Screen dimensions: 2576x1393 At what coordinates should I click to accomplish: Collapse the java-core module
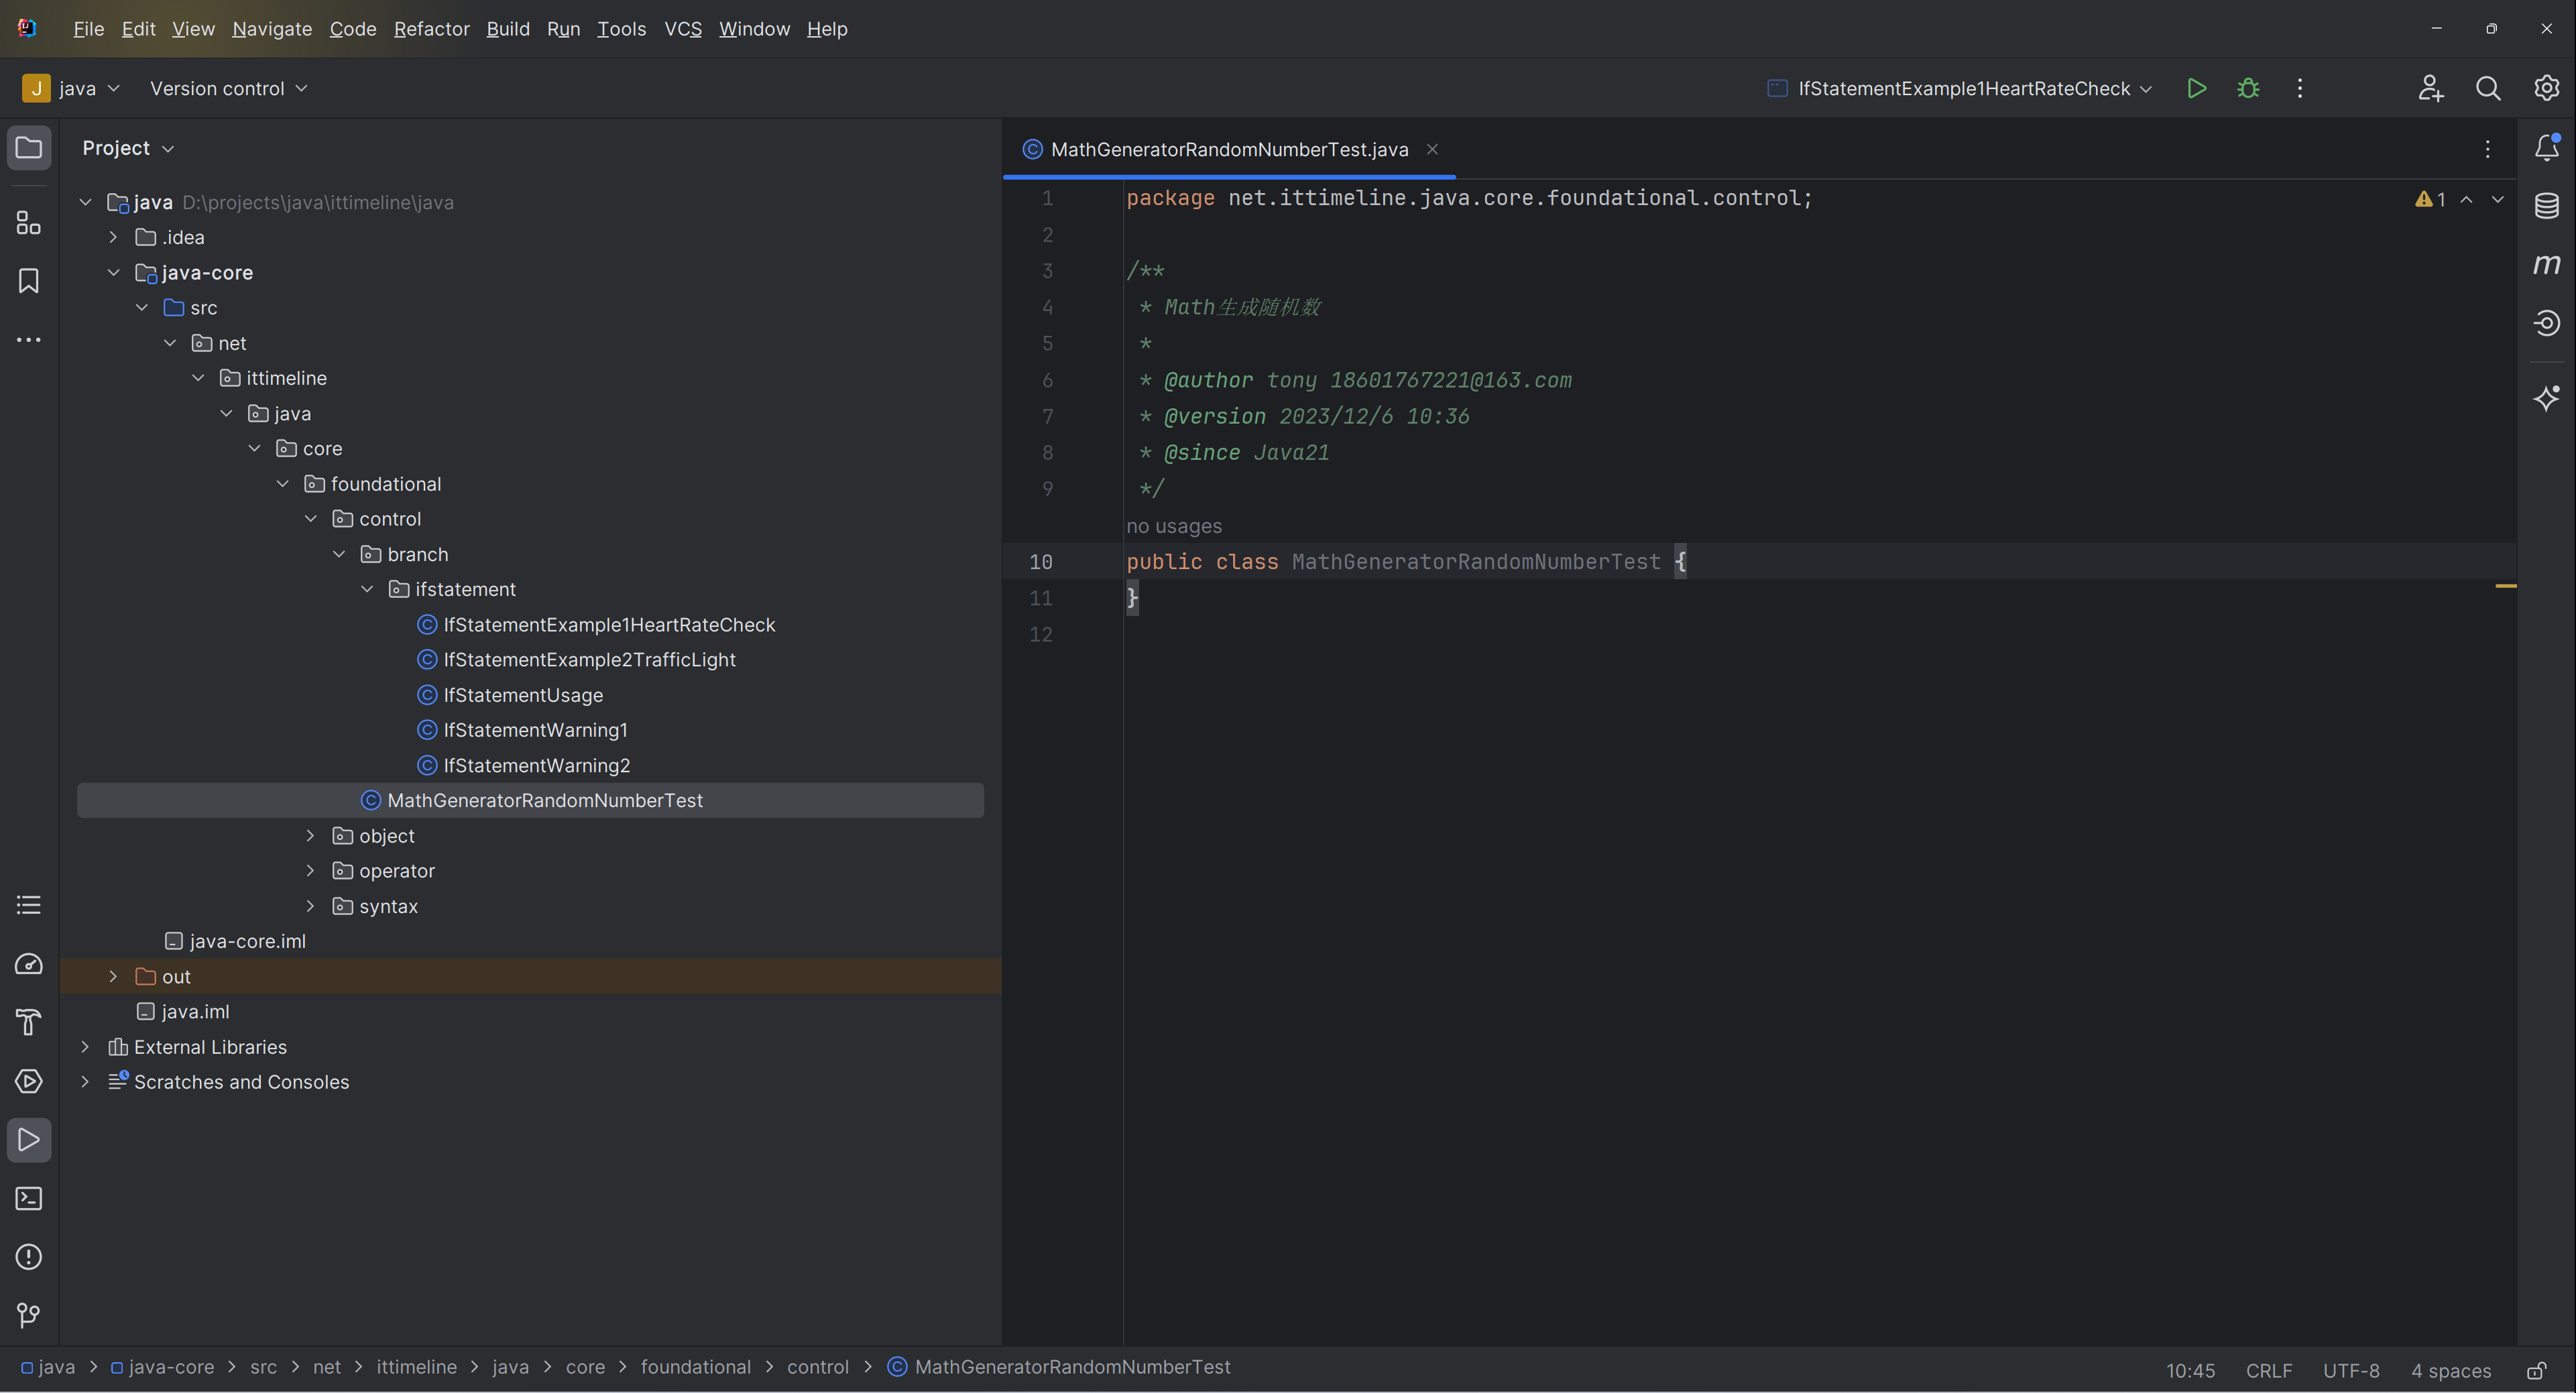[113, 272]
